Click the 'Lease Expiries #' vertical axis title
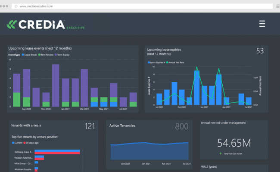The image size is (280, 172). [149, 86]
